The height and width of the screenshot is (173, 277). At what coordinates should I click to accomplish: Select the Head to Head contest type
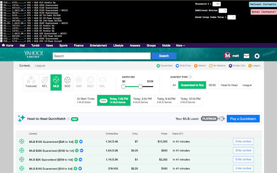coord(229,85)
